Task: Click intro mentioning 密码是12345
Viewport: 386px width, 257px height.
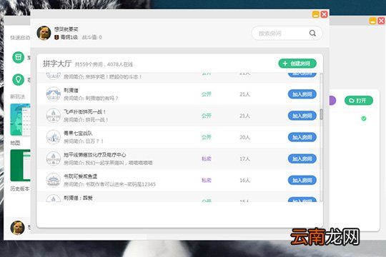Action: coord(110,184)
